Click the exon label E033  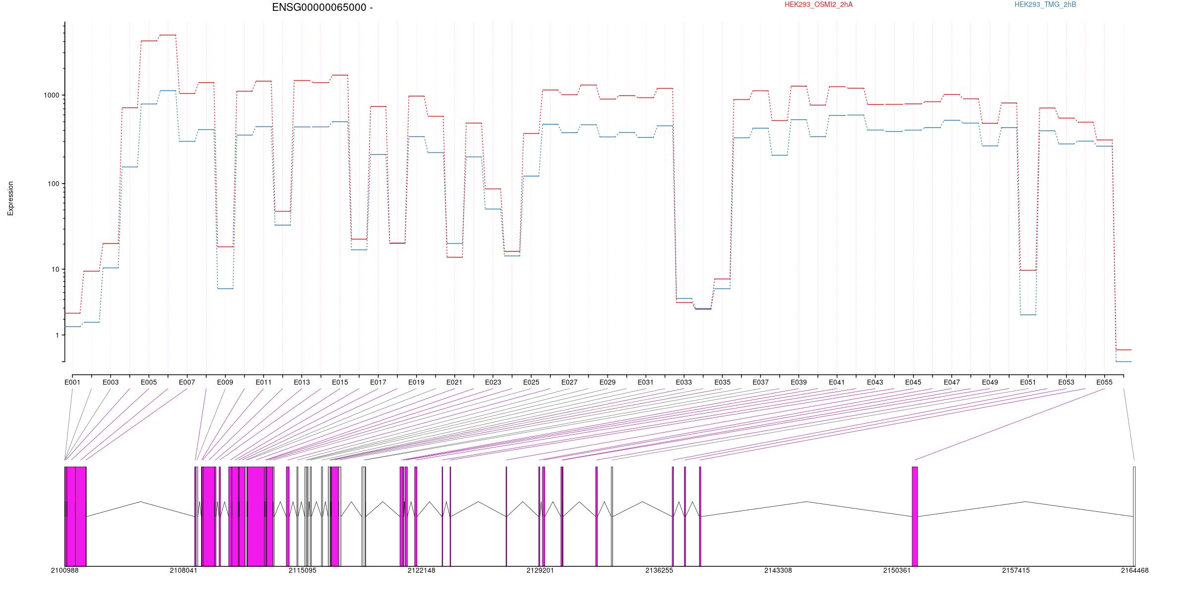pyautogui.click(x=684, y=382)
